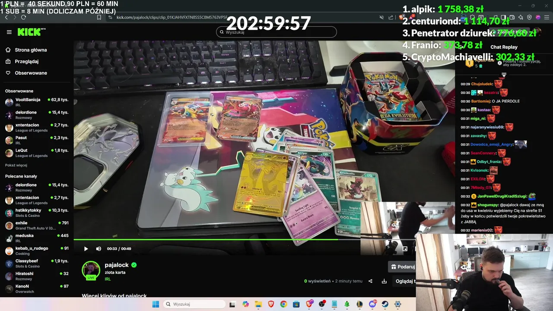
Task: Open League of Legends from taskbar
Action: point(359,304)
